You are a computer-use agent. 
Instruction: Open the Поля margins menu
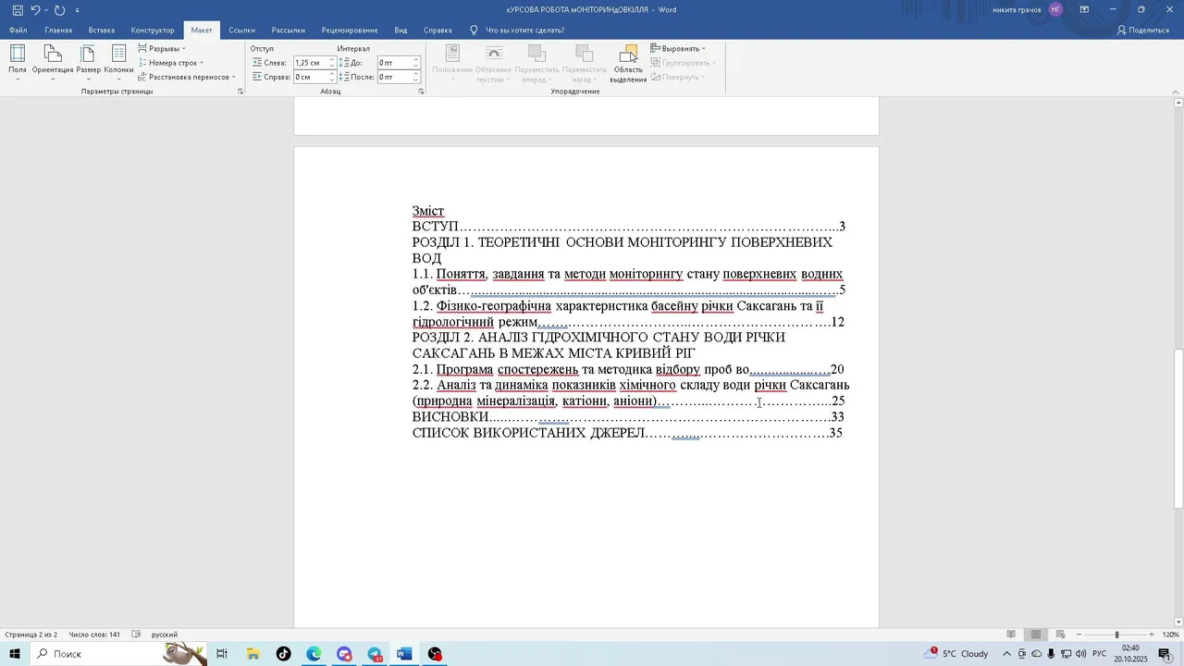[18, 62]
